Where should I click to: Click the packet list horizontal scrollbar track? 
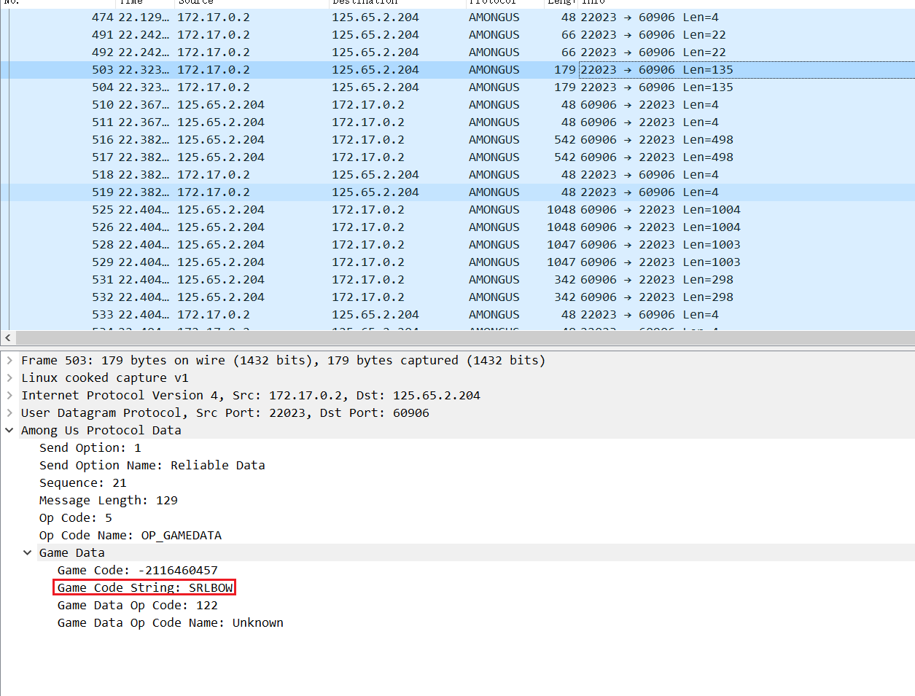[x=465, y=337]
